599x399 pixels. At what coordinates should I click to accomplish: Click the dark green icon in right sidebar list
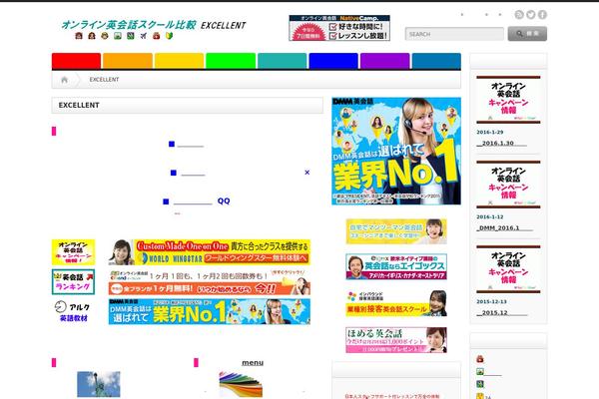(480, 384)
